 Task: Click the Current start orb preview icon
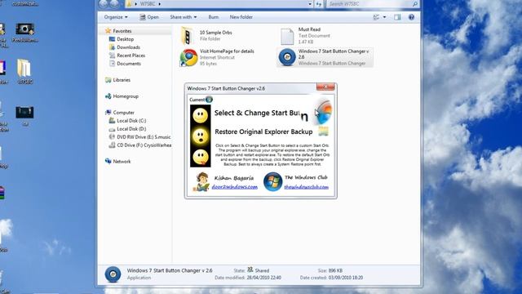coord(209,100)
